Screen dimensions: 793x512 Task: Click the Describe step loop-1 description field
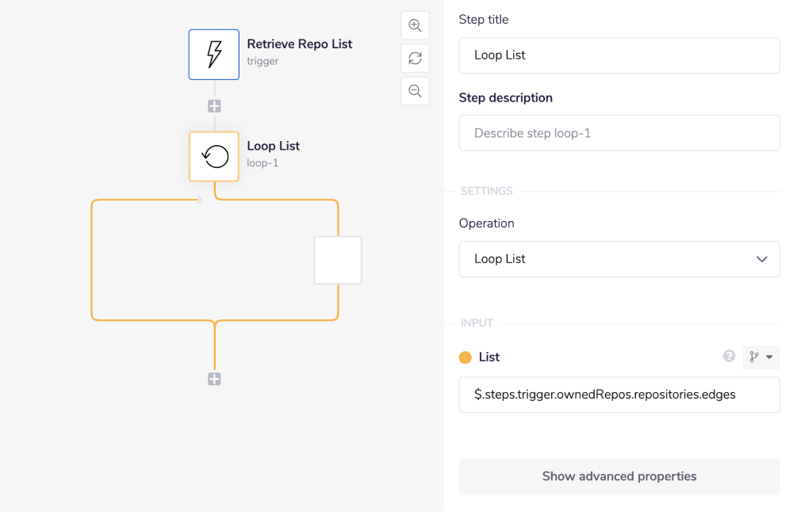point(619,132)
